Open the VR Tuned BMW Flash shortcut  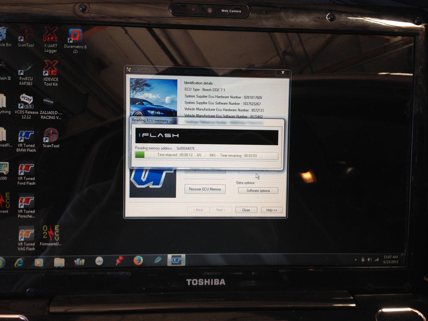coord(26,137)
